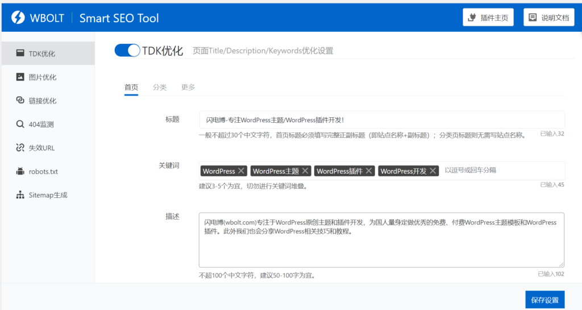
Task: Remove the WordPress主题 keyword tag
Action: pyautogui.click(x=305, y=171)
